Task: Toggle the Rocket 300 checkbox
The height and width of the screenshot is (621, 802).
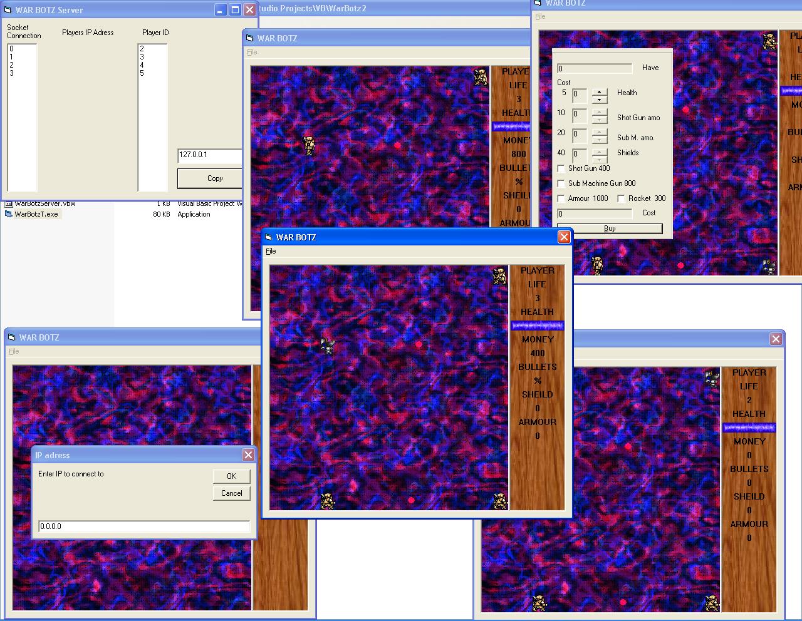Action: [x=621, y=198]
